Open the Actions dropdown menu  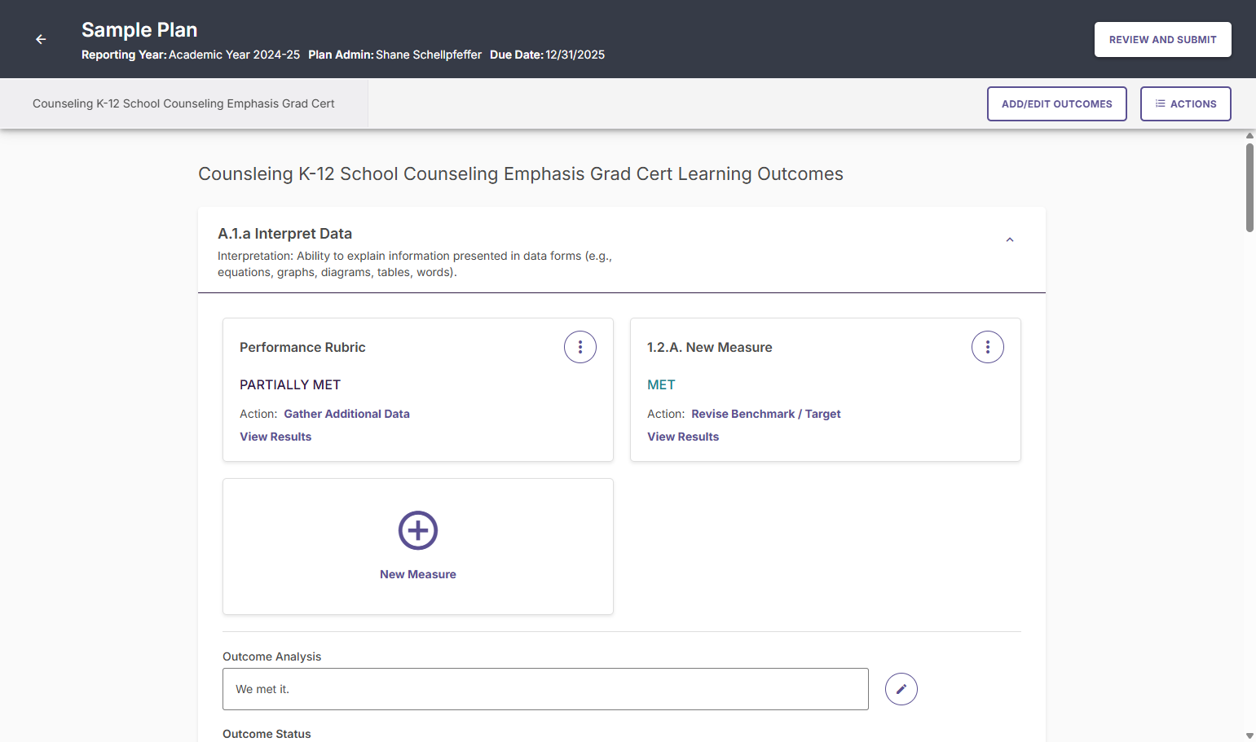1185,103
